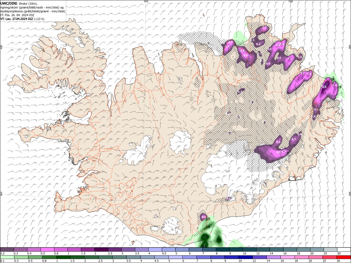Click the darkest purple 2 snow legend swatch
Viewport: 351px width, 263px height.
tap(101, 250)
